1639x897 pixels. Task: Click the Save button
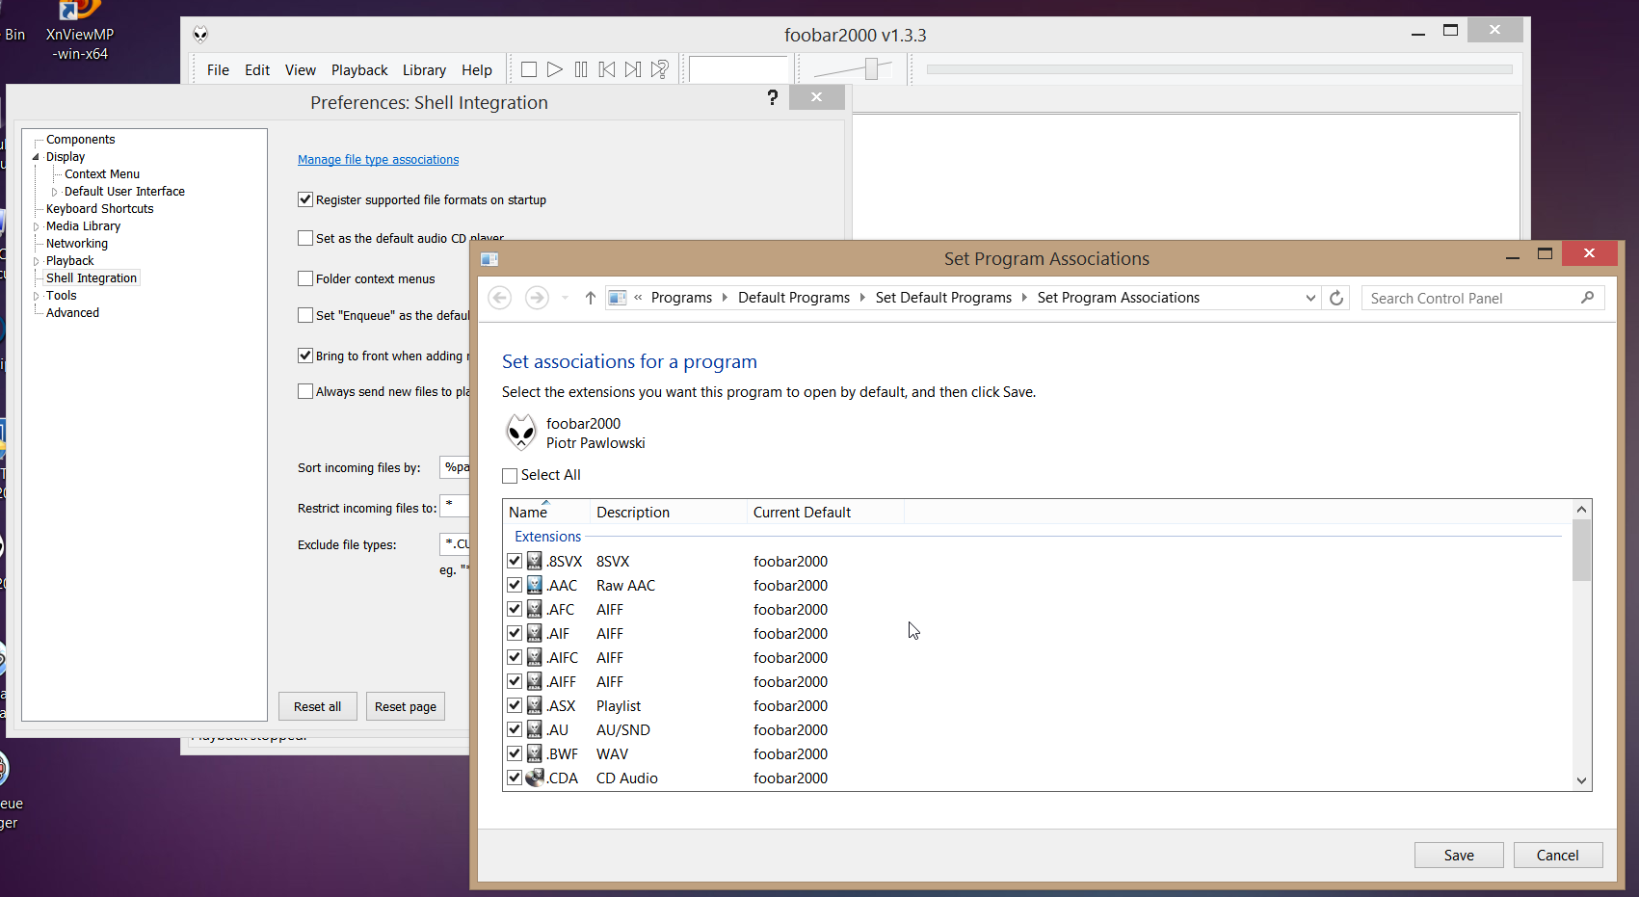pos(1458,855)
